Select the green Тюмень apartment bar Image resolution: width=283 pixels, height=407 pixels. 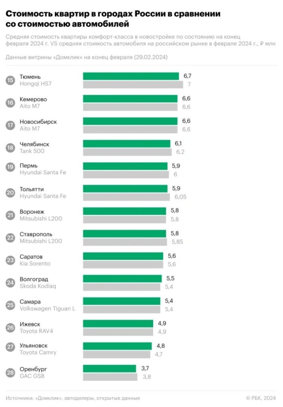(x=131, y=76)
